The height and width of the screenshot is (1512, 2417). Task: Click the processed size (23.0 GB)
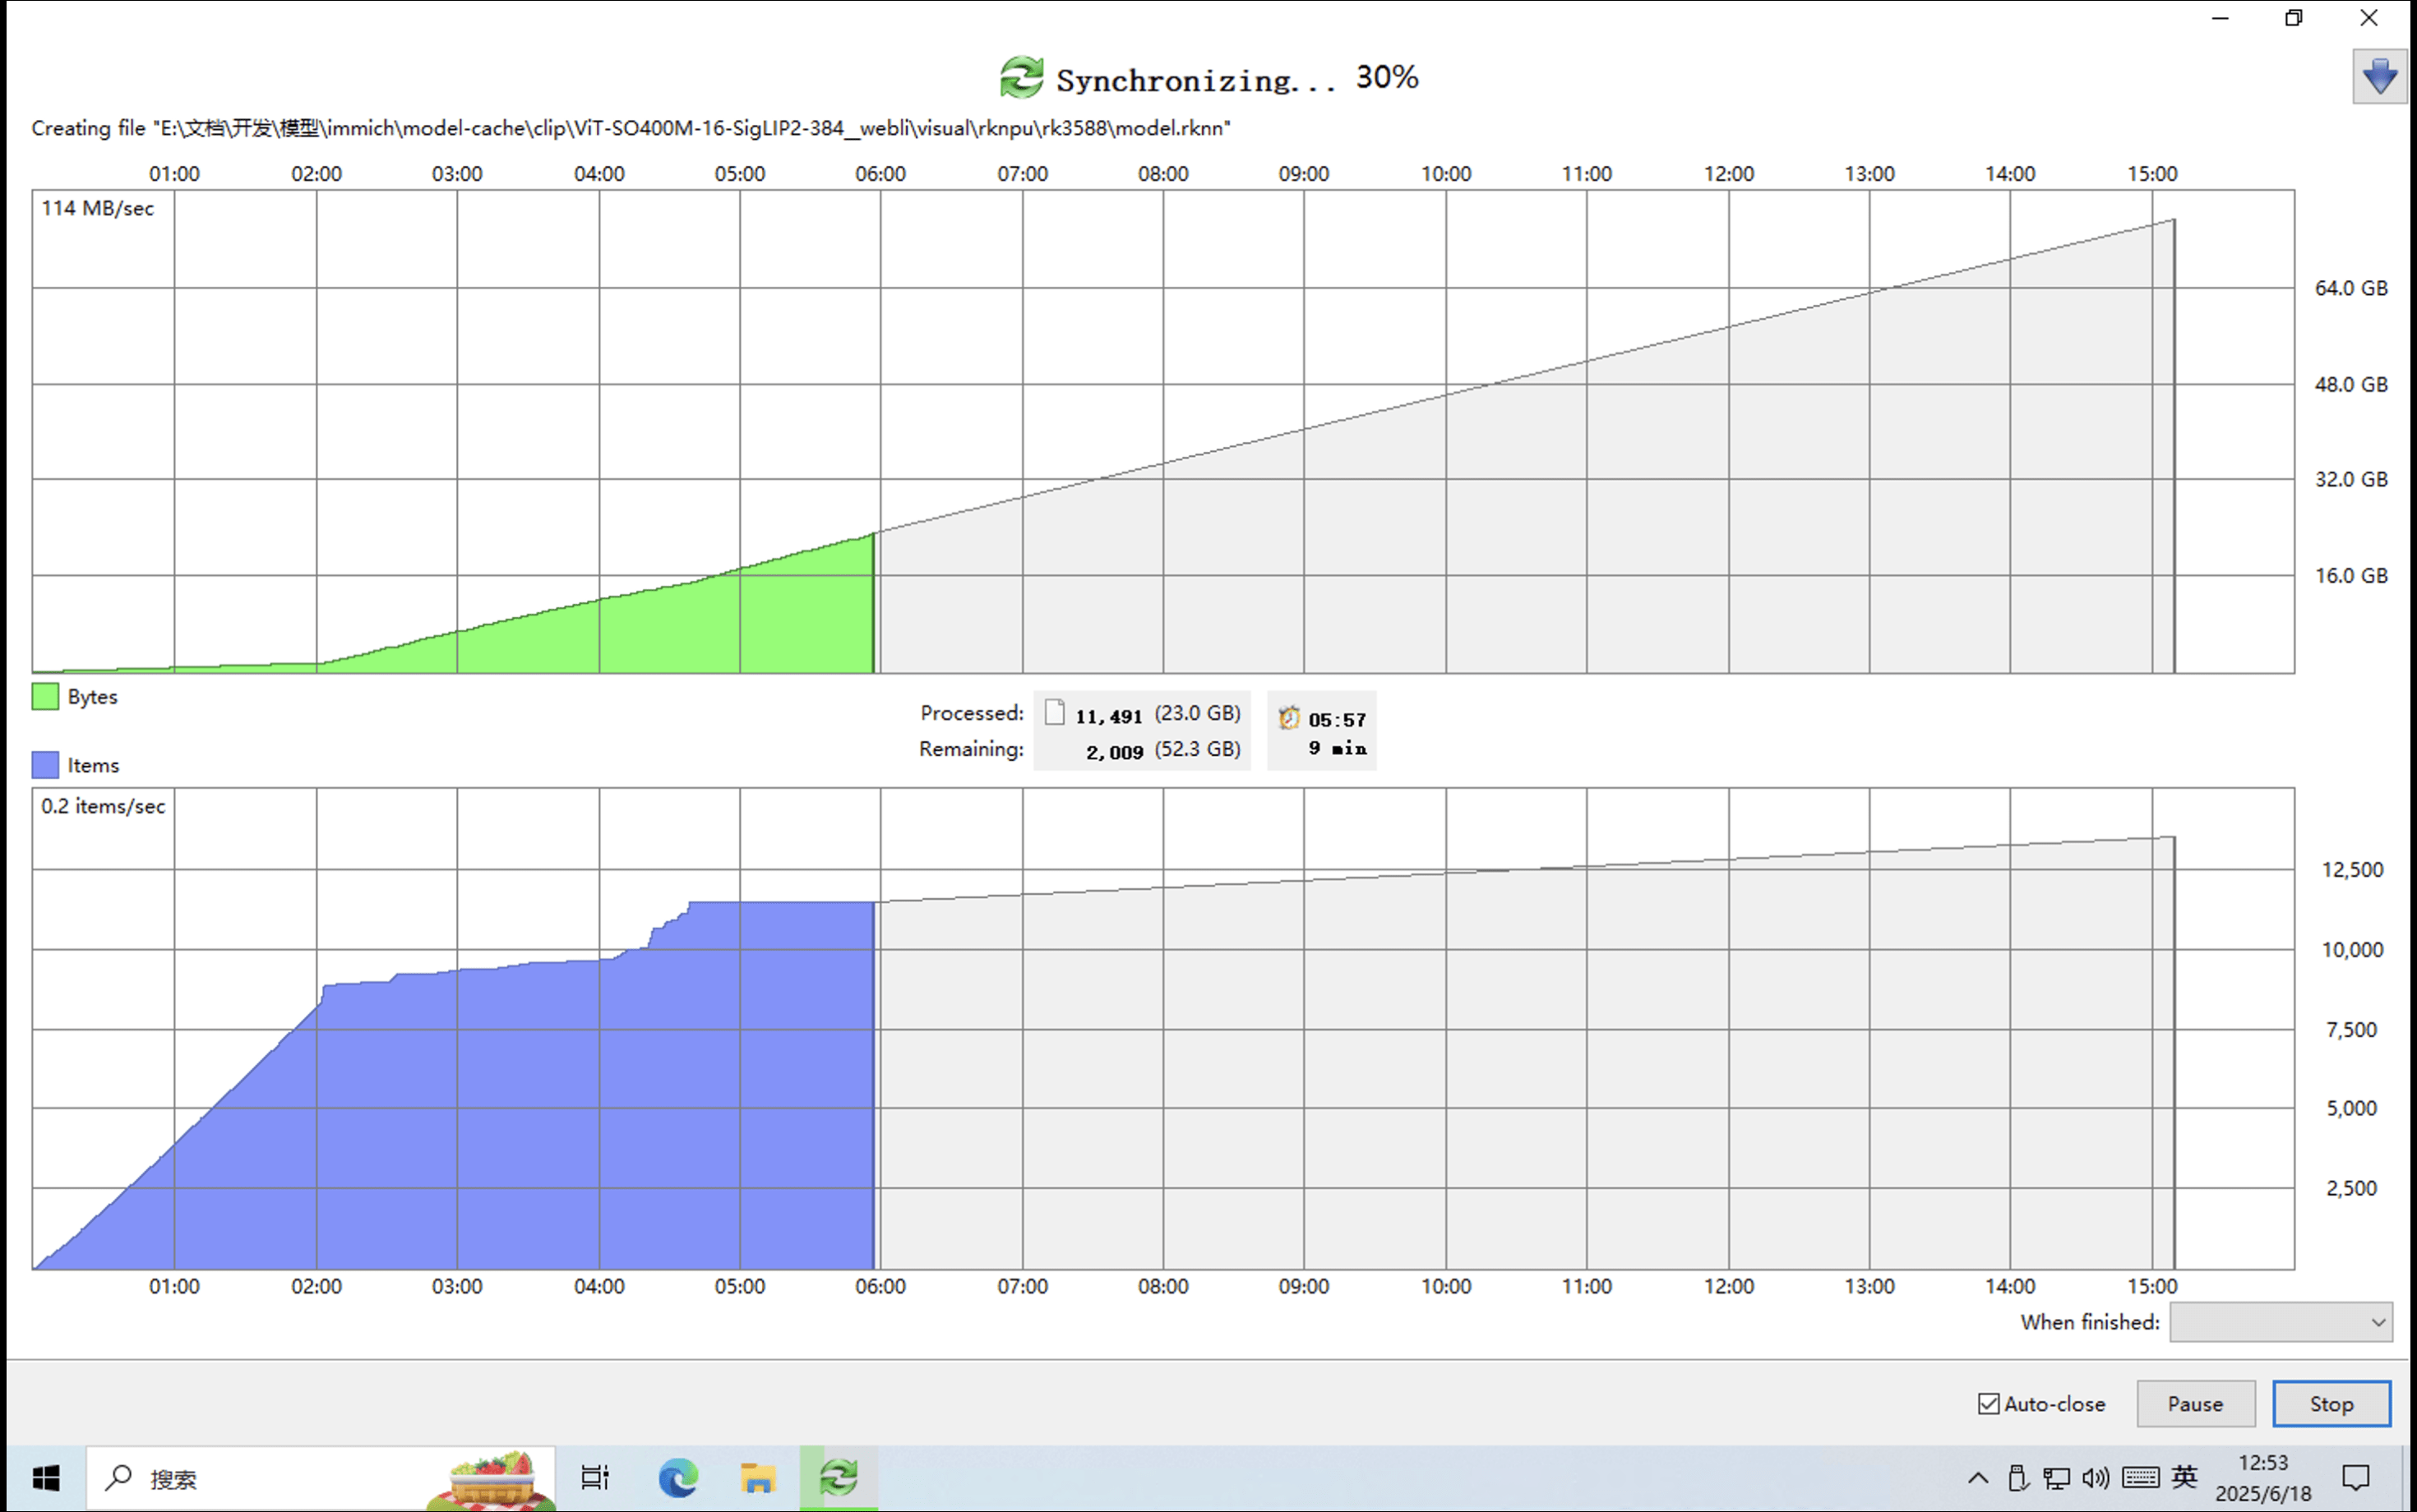pyautogui.click(x=1198, y=713)
